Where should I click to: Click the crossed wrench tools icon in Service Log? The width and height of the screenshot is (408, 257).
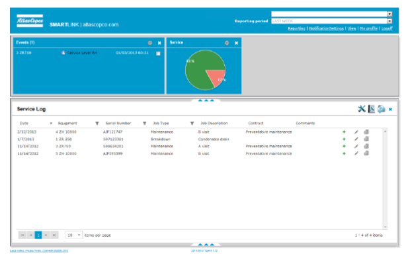coord(362,109)
